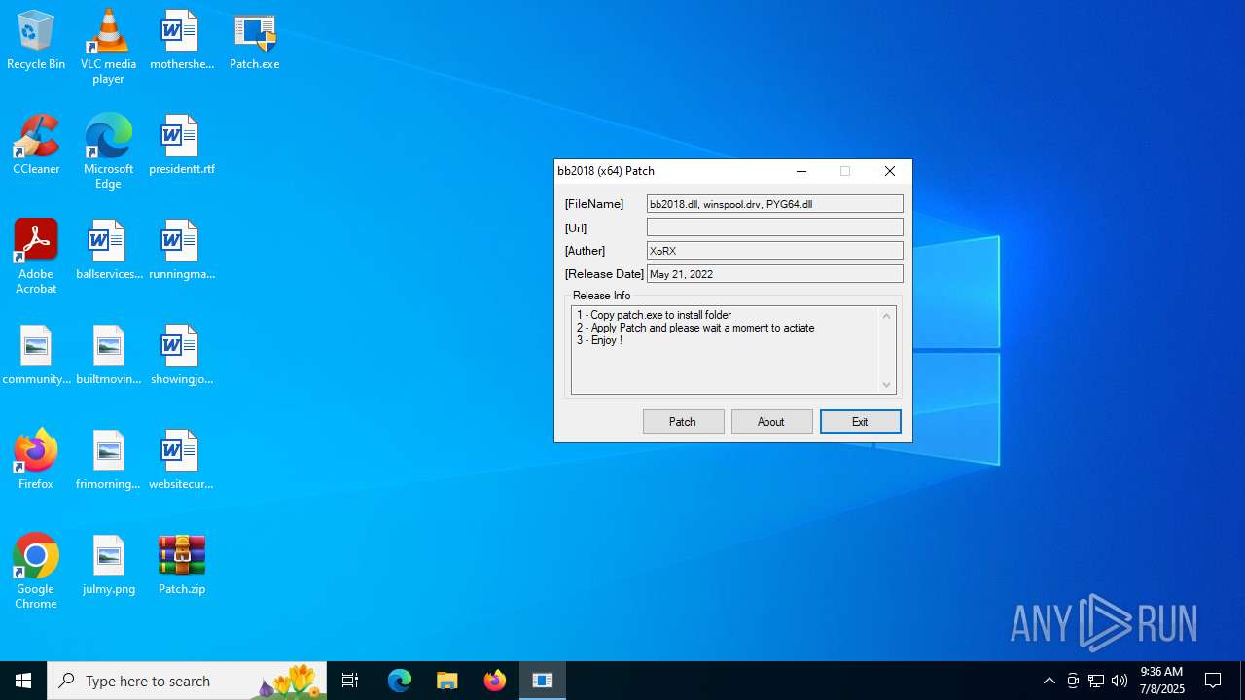Click the Auther field showing XoRX
The width and height of the screenshot is (1245, 700).
tap(775, 251)
